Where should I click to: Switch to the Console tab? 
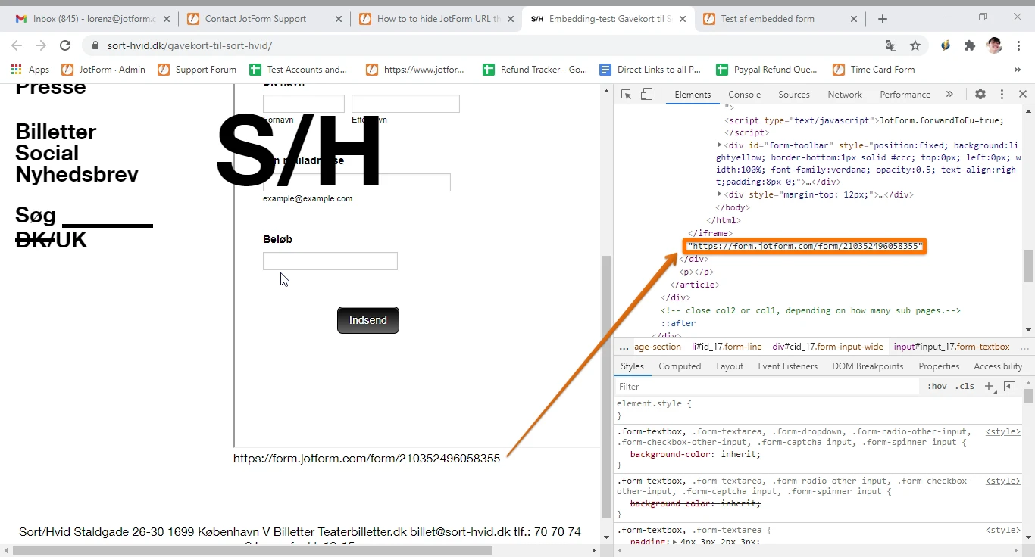[744, 94]
